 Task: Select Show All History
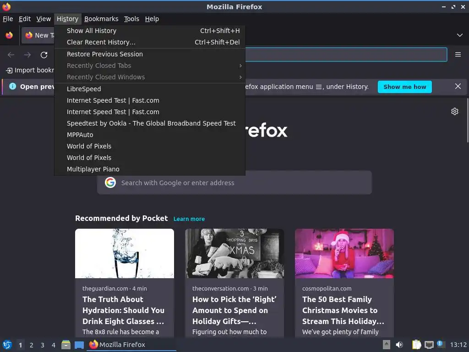[150, 31]
